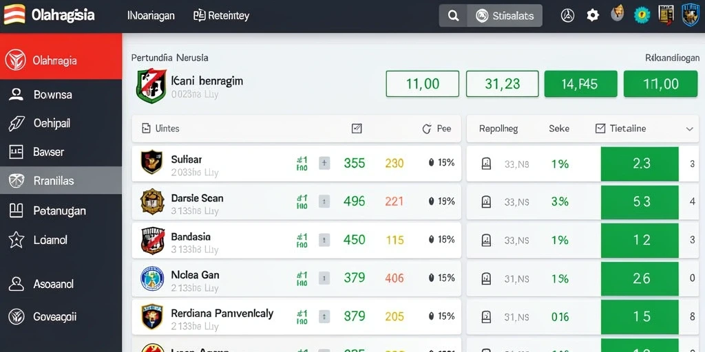Open the Stisalats dropdown in the header
Viewport: 705px width, 352px height.
point(505,16)
